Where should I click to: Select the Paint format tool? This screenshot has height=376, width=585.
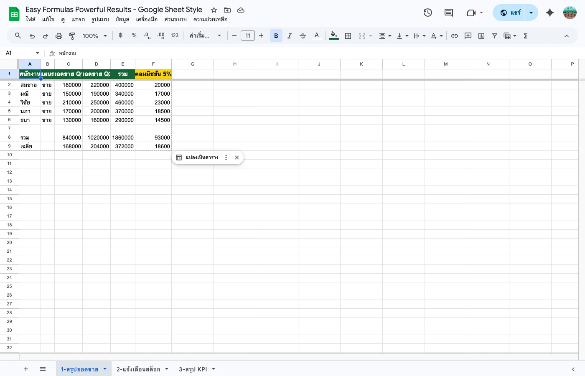coord(72,36)
